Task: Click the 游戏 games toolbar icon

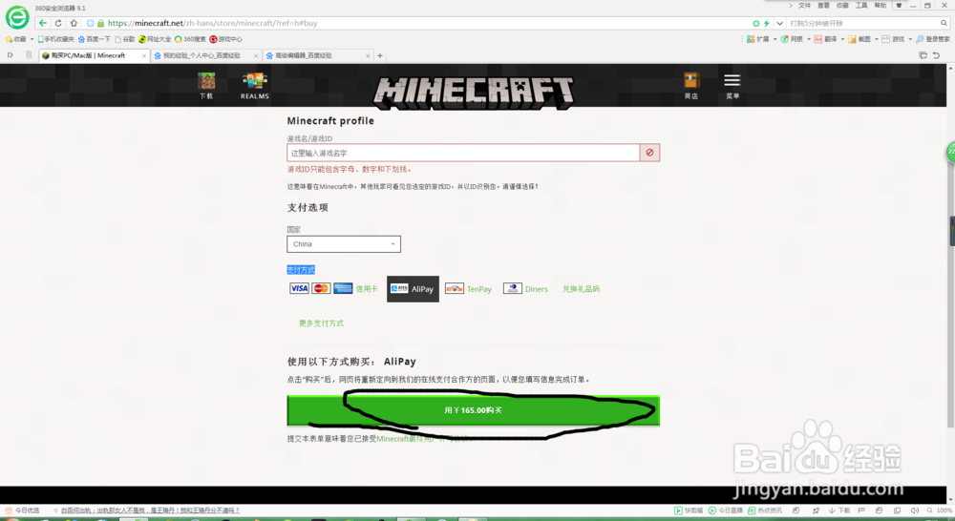Action: (894, 39)
